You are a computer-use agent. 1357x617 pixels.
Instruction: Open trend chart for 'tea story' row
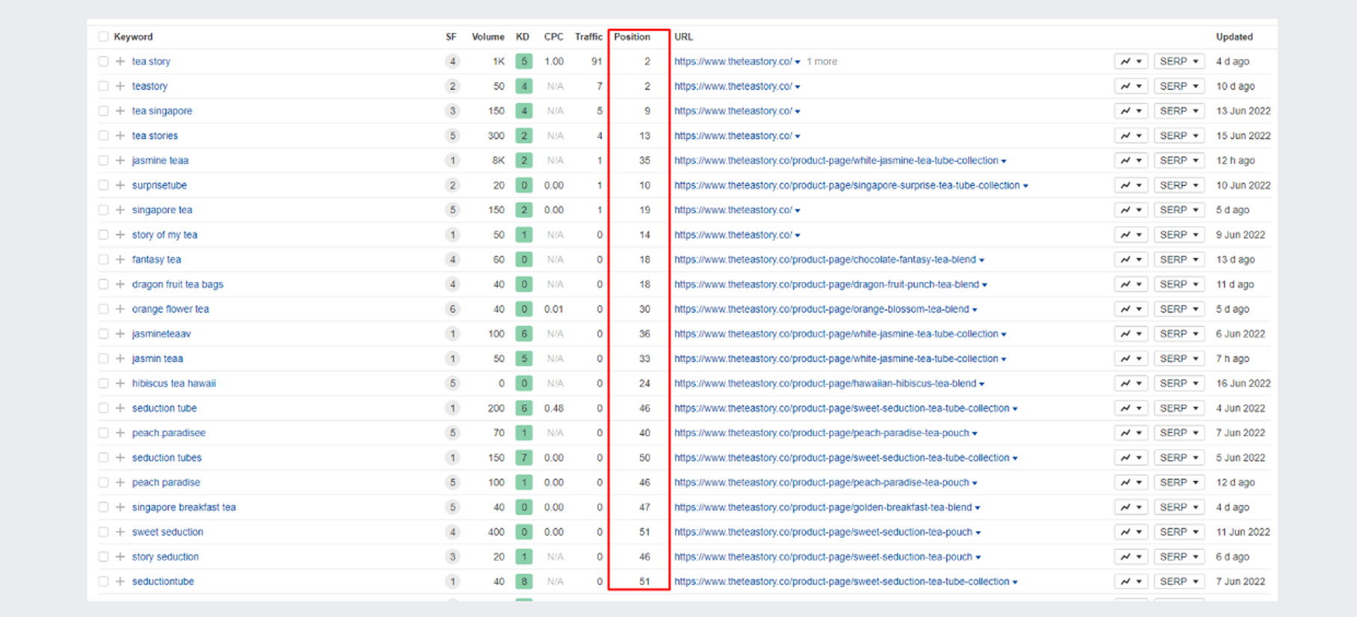coord(1131,61)
